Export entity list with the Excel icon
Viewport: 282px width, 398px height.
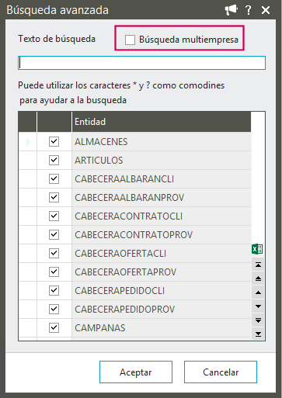pos(257,249)
